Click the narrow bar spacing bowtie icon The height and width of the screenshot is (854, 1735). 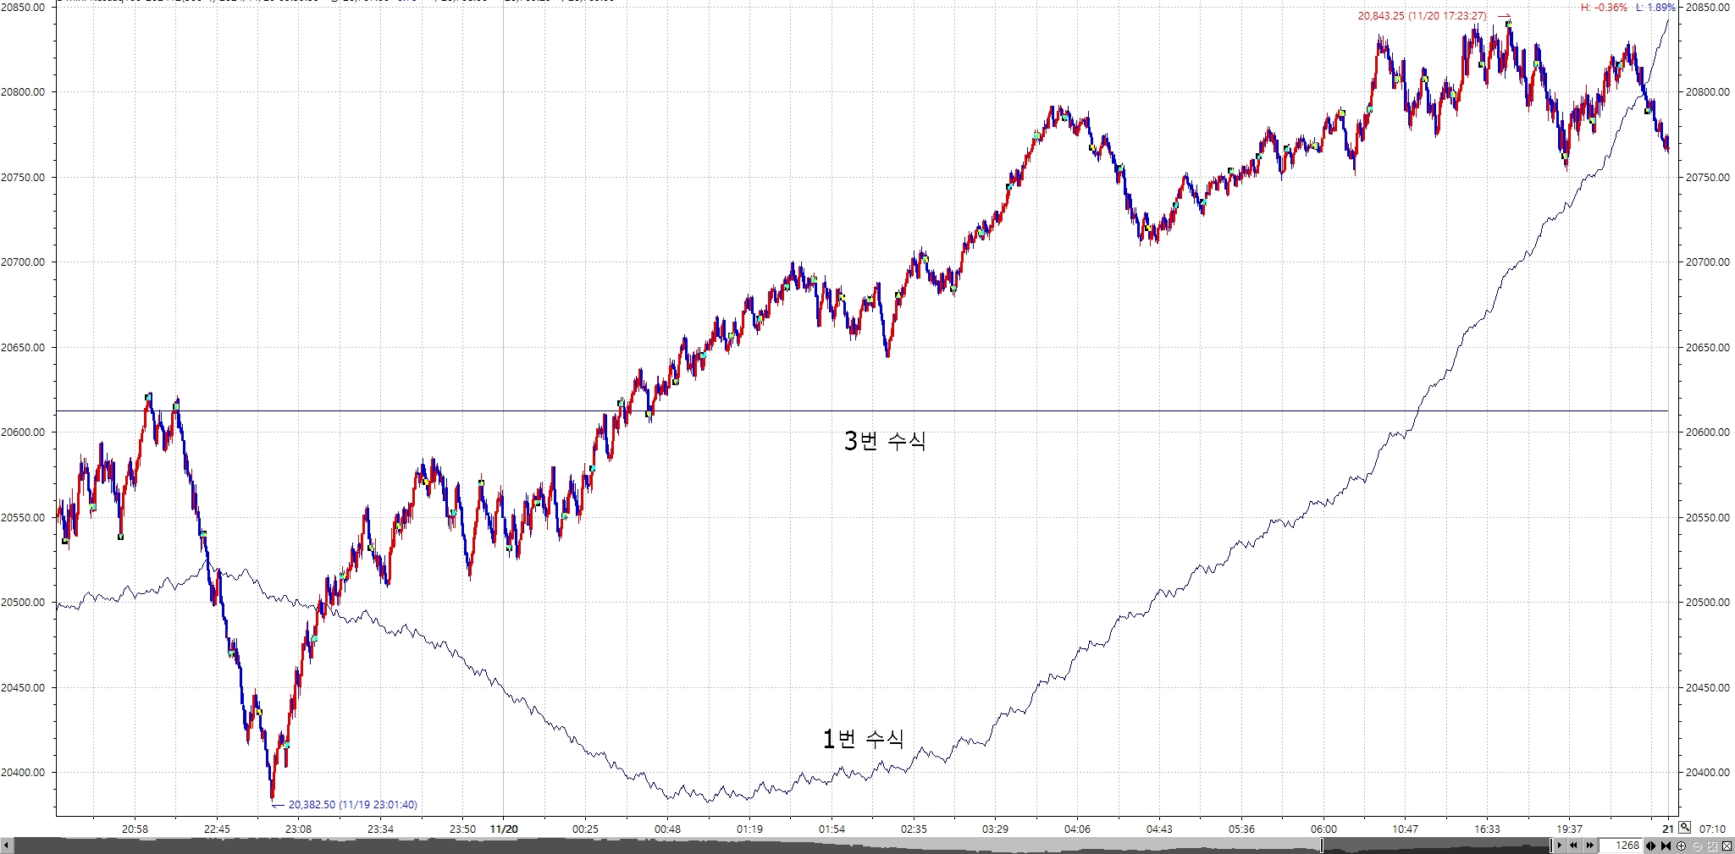1666,846
